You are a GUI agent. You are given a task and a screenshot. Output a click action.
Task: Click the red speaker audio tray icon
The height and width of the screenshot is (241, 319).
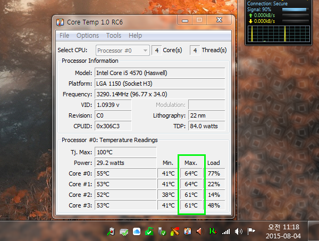(x=200, y=231)
